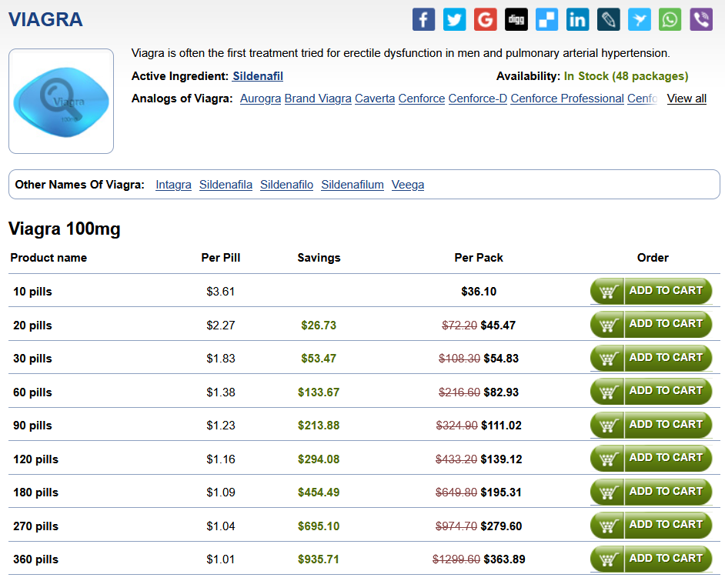This screenshot has width=725, height=581.
Task: Click cart icon in 120 pills row
Action: tap(607, 459)
